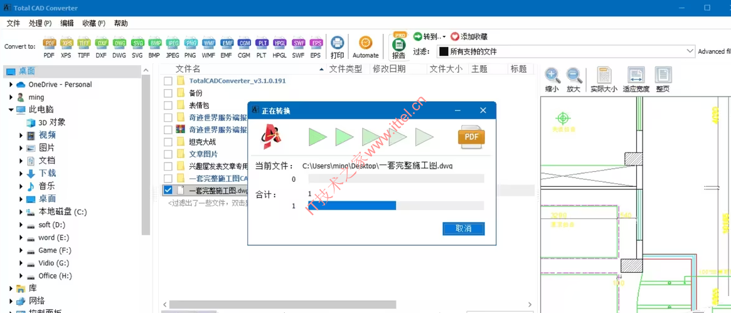The image size is (731, 313).
Task: Choose XPS as the conversion format
Action: coord(67,47)
